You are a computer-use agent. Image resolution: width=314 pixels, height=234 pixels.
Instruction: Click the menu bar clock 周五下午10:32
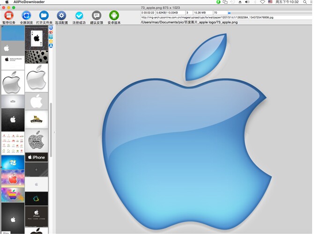[287, 2]
